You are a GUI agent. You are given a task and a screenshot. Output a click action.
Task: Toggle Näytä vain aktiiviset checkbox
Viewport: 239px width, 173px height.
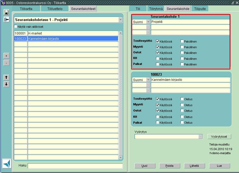coord(16,26)
